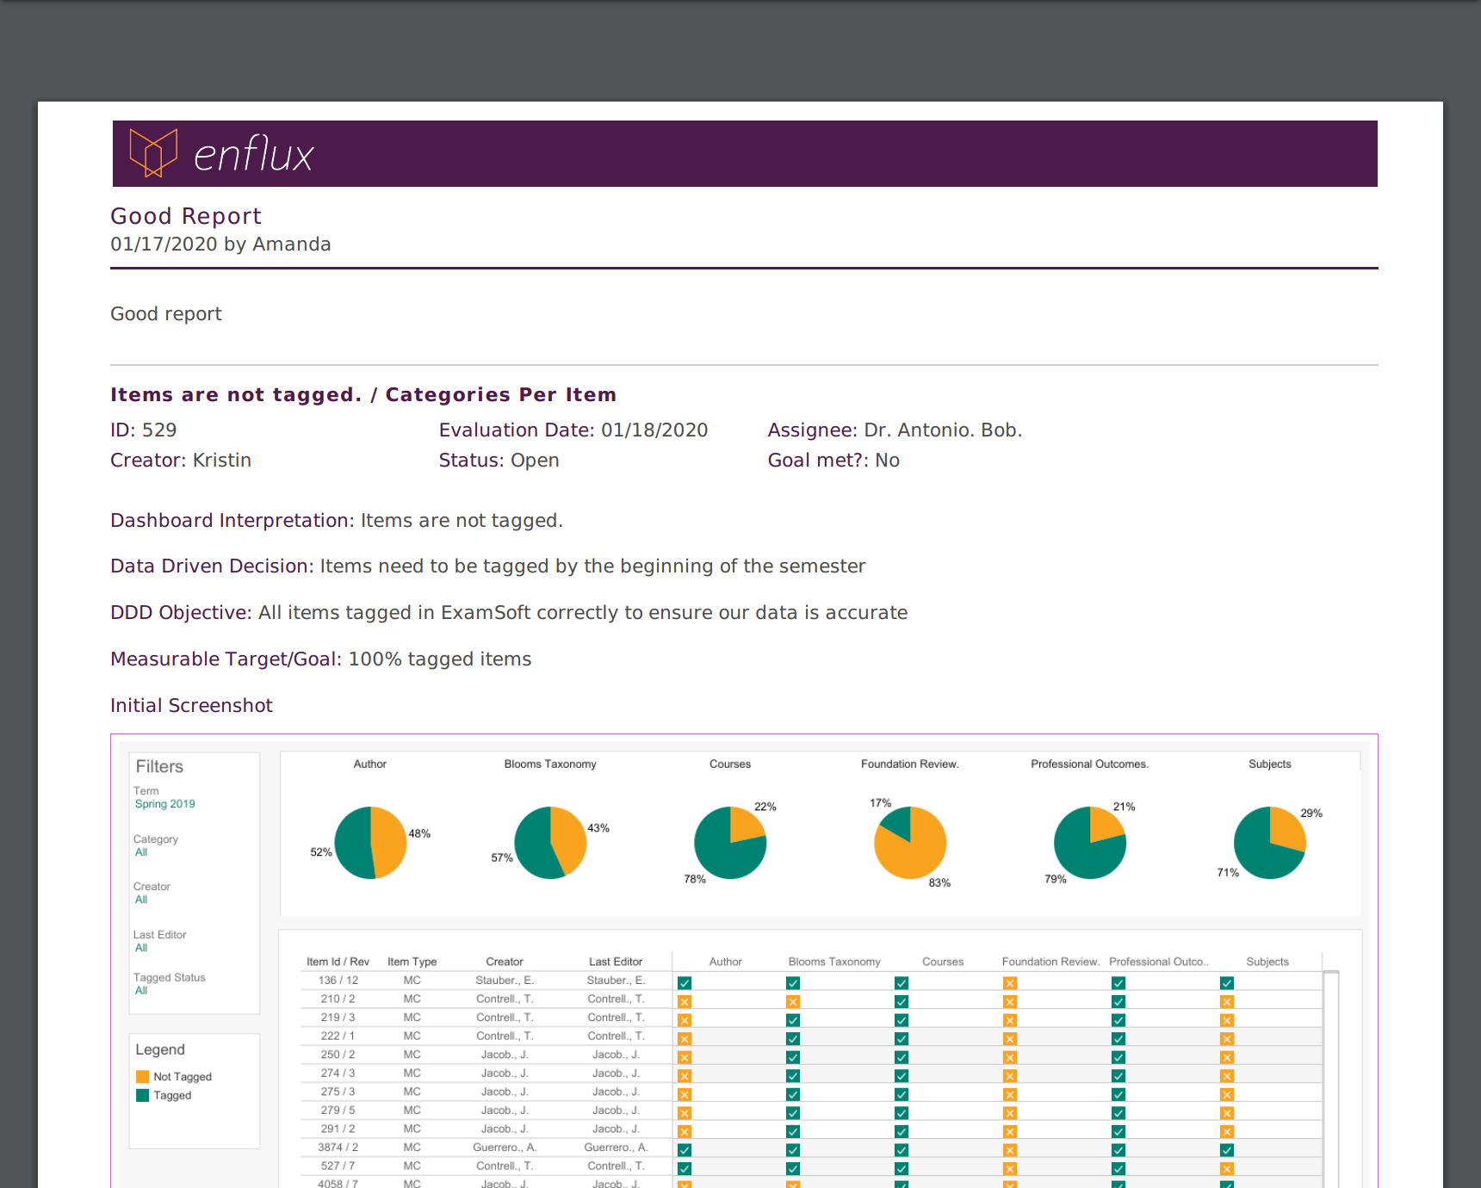Toggle the Blooms Taxonomy box for item 210 / 2

click(793, 1002)
